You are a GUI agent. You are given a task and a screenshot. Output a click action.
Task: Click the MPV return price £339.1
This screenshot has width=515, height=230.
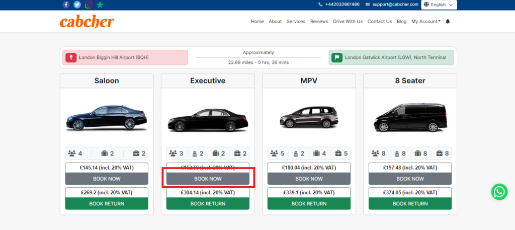click(309, 193)
